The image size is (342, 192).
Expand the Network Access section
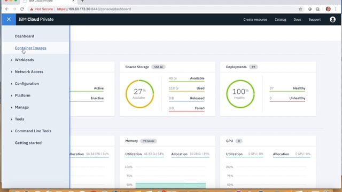(x=29, y=71)
